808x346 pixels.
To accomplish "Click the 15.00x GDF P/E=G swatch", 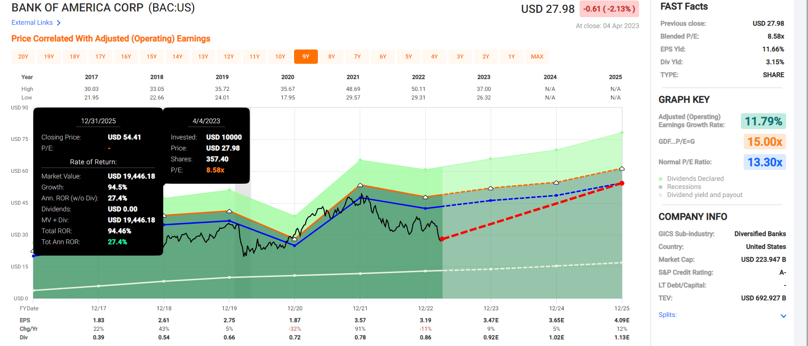I will pyautogui.click(x=765, y=142).
